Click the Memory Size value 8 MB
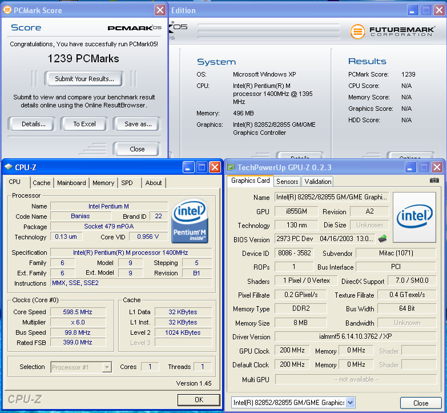The image size is (447, 413). click(301, 323)
